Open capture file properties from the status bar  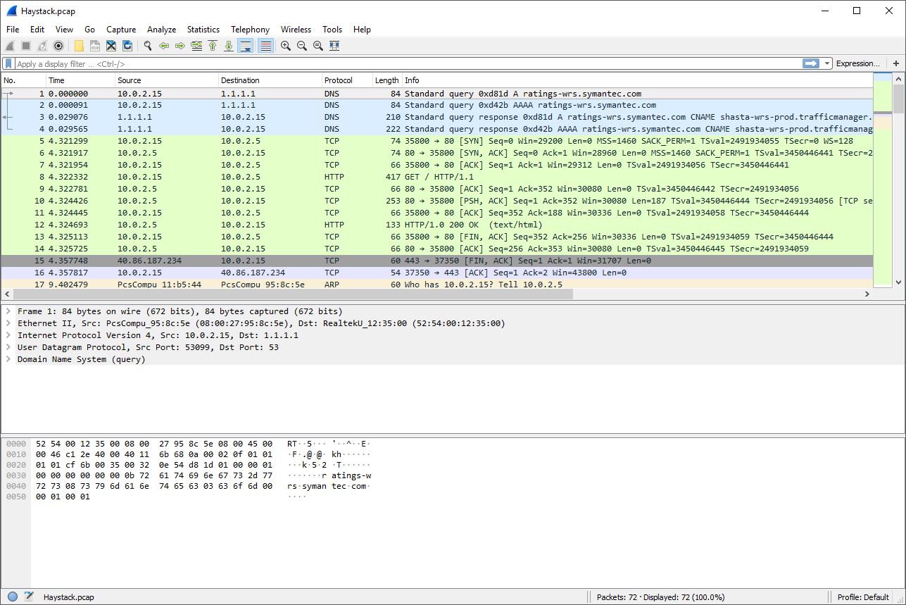29,597
